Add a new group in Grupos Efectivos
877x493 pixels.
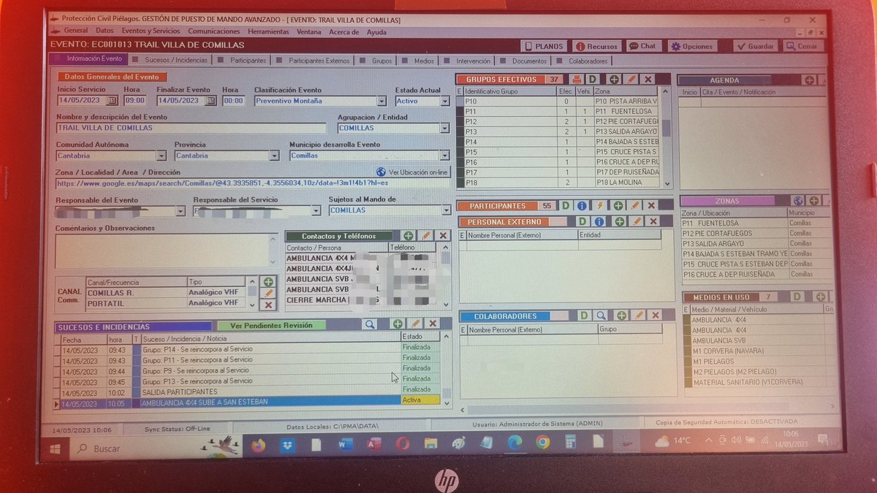(613, 79)
